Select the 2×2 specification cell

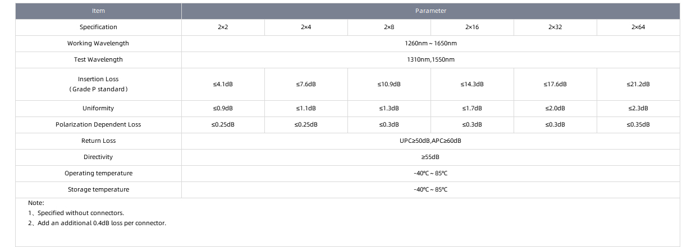223,27
